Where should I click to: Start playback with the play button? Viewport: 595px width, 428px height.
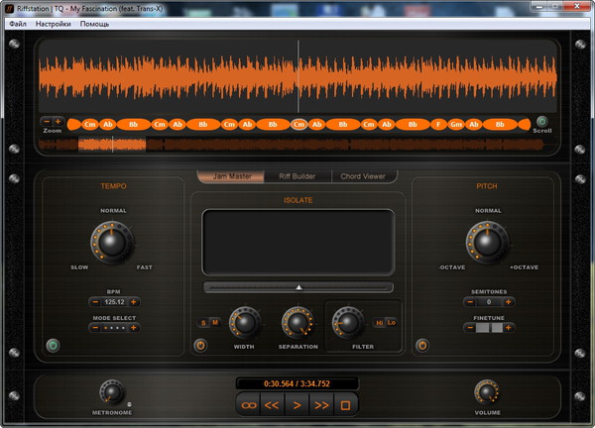tap(297, 405)
